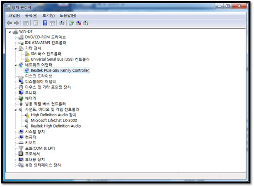Open the 도움말(H) menu
The width and height of the screenshot is (254, 187).
coord(68,16)
